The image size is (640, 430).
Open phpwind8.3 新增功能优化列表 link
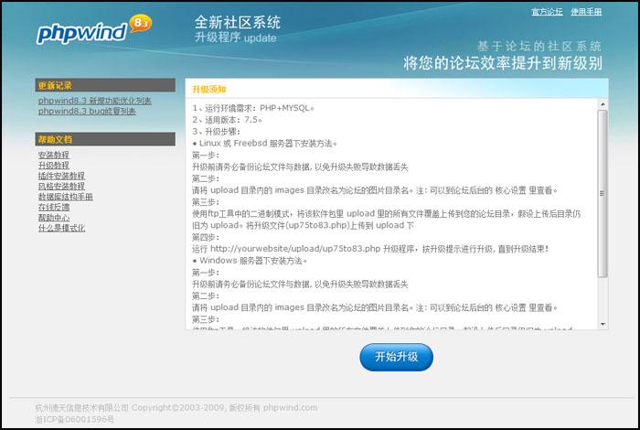(x=95, y=101)
